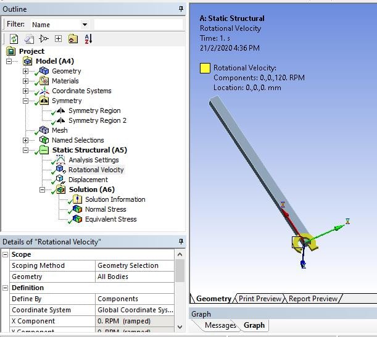The height and width of the screenshot is (337, 377).
Task: Collapse the Static Structural (A5) node
Action: point(25,150)
